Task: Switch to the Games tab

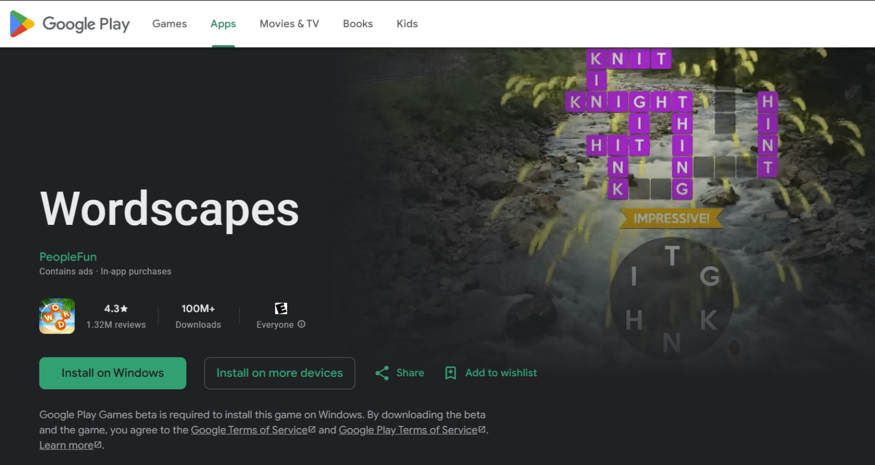Action: pyautogui.click(x=169, y=24)
